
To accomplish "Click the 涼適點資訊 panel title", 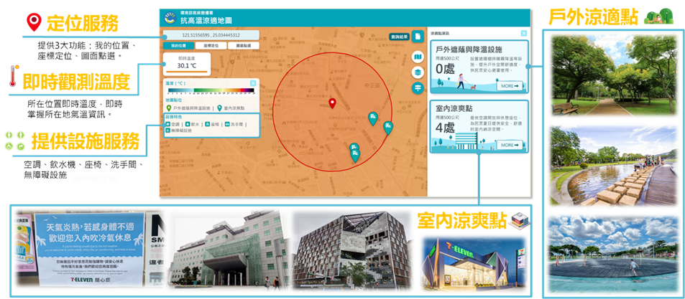I will pyautogui.click(x=440, y=33).
